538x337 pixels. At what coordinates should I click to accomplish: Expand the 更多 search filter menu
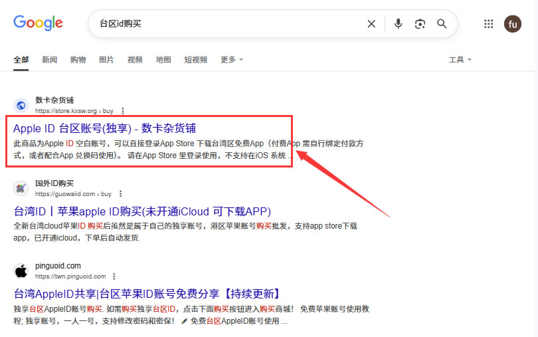click(232, 60)
